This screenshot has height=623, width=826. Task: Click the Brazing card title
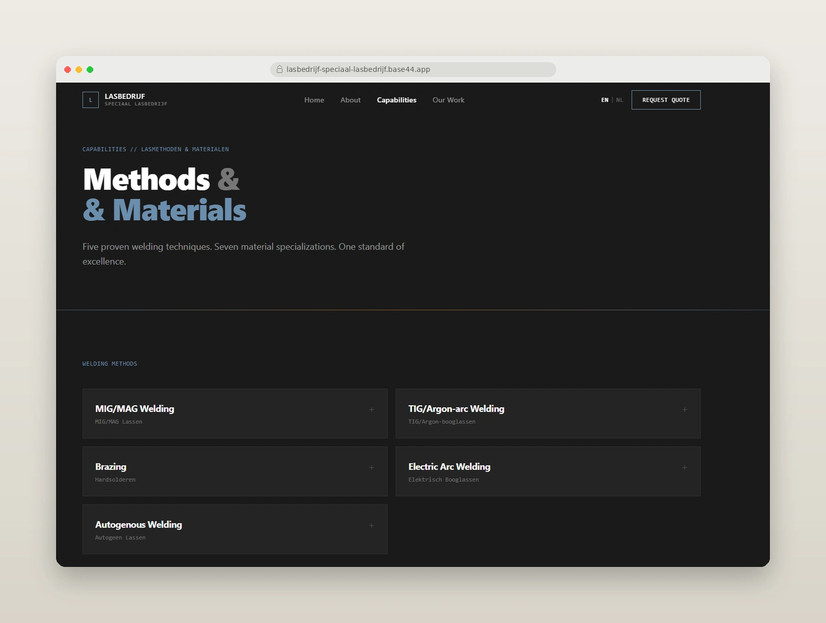pyautogui.click(x=111, y=467)
